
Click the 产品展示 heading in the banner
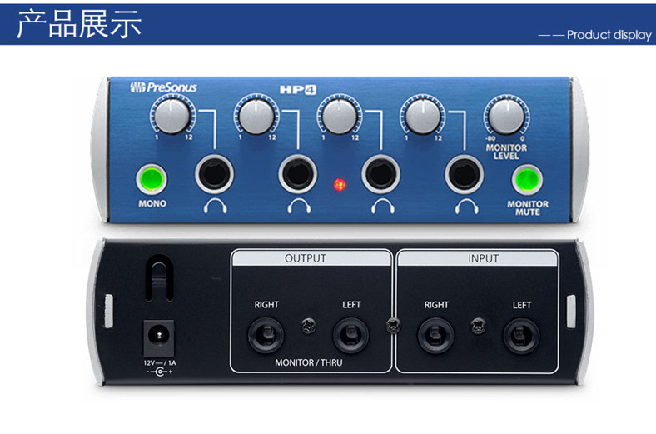pyautogui.click(x=79, y=24)
